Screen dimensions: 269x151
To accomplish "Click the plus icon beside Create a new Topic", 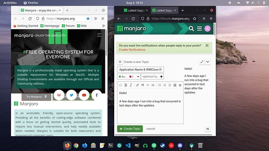I will 120,62.
